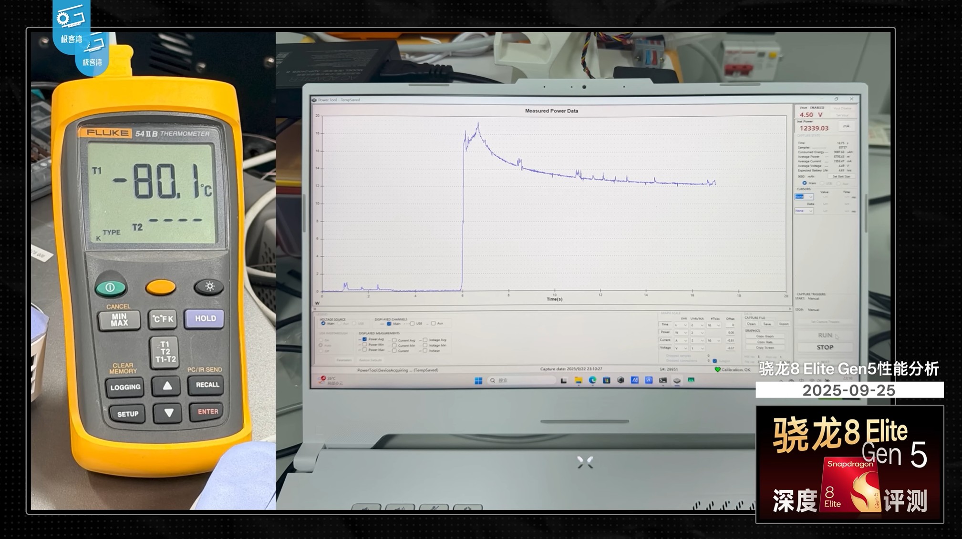Open the Windows Start menu
This screenshot has height=539, width=962.
[x=478, y=380]
